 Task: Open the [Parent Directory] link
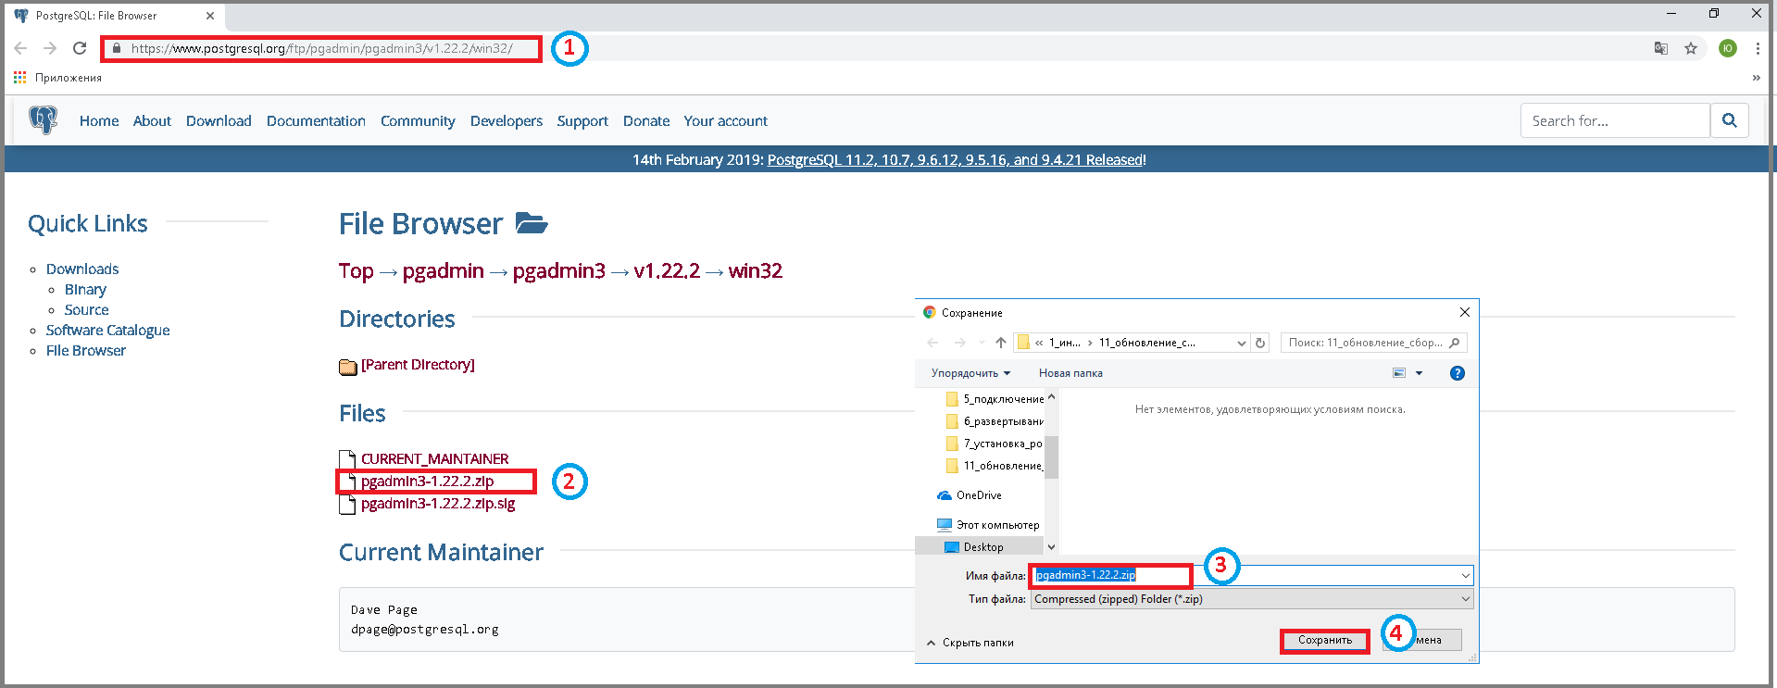coord(418,365)
